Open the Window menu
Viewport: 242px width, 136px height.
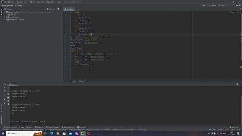tap(53, 2)
